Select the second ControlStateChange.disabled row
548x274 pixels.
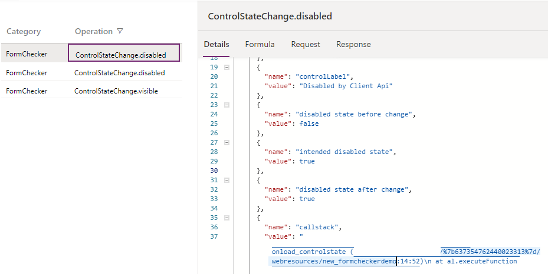tap(119, 73)
